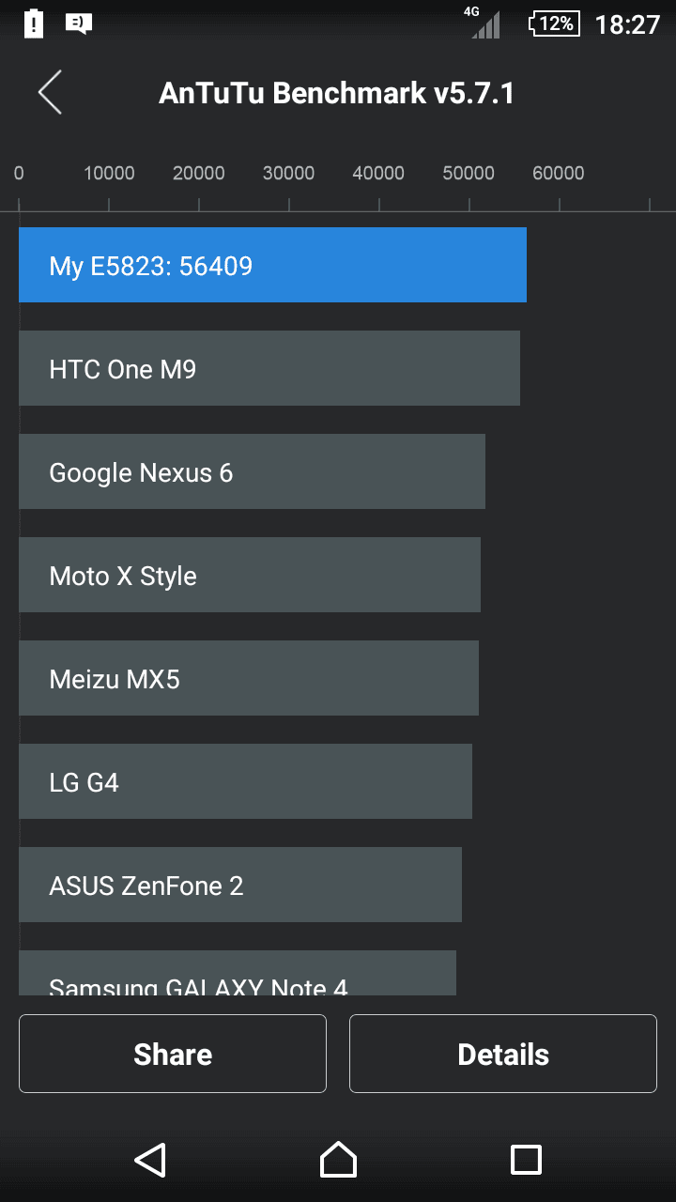Select the Moto X Style bar
Image resolution: width=676 pixels, height=1202 pixels.
pyautogui.click(x=250, y=575)
